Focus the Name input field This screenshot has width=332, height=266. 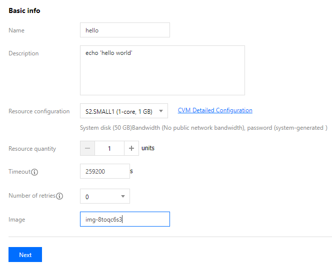(124, 30)
